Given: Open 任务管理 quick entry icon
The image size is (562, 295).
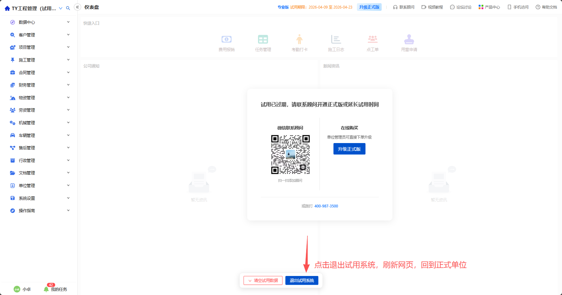Looking at the screenshot, I should 263,39.
